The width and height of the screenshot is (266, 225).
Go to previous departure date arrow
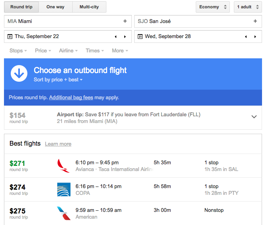116,37
